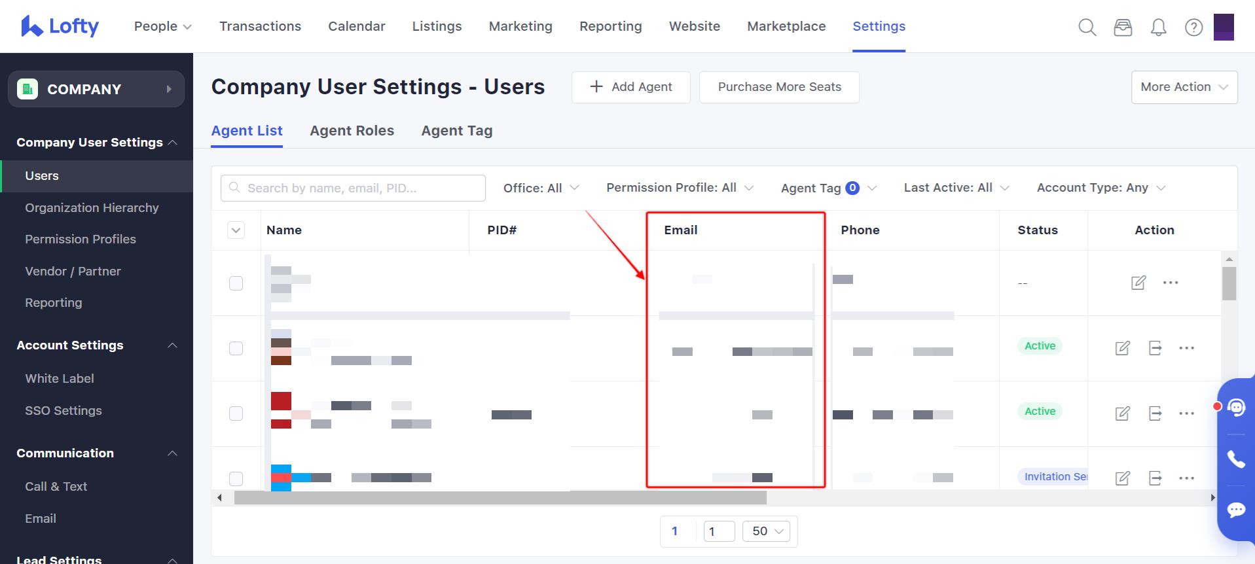This screenshot has height=564, width=1255.
Task: Switch to the Agent Roles tab
Action: pos(352,131)
